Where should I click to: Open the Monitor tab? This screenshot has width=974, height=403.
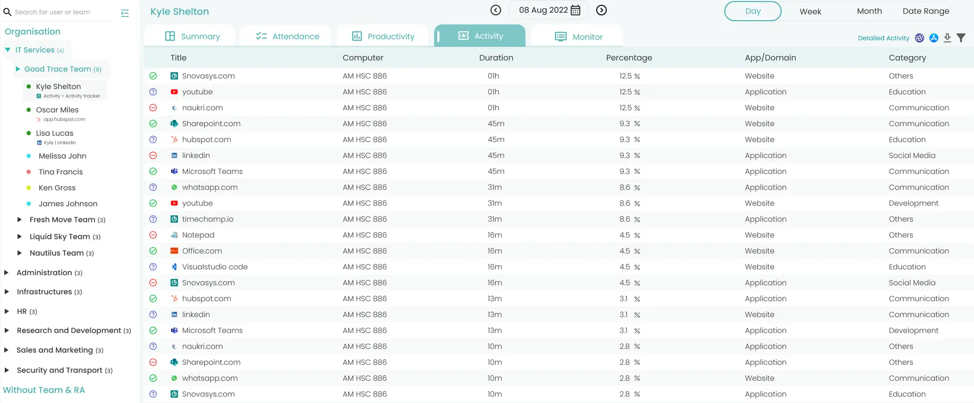click(x=577, y=36)
